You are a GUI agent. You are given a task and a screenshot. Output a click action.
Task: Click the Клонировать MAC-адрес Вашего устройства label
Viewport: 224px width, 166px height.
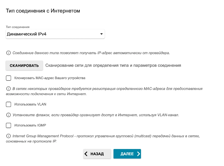click(x=50, y=78)
